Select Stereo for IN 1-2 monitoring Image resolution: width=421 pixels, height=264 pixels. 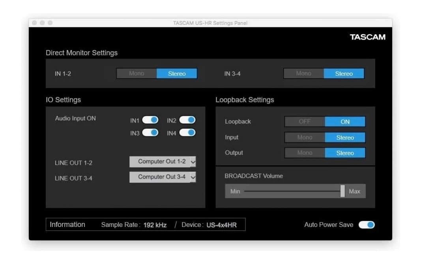177,74
